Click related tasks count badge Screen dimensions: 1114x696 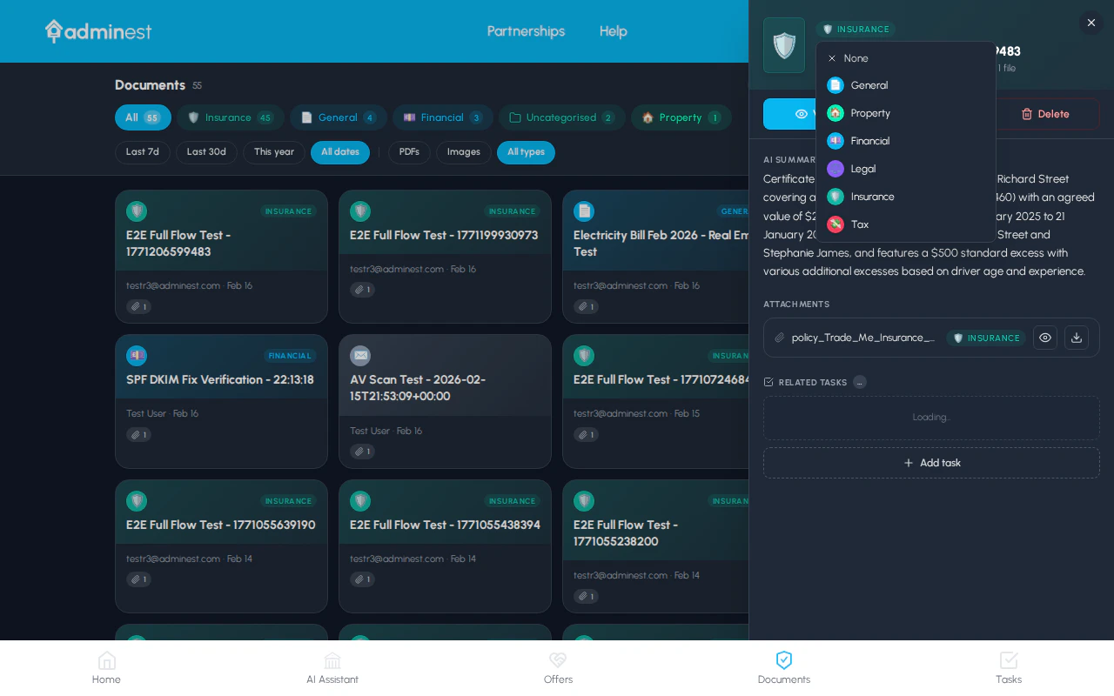(x=860, y=382)
